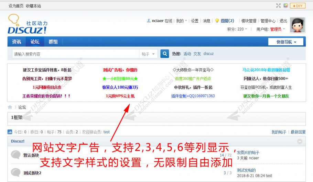Click the 1框架 frame header
The height and width of the screenshot is (182, 313).
(x=17, y=117)
